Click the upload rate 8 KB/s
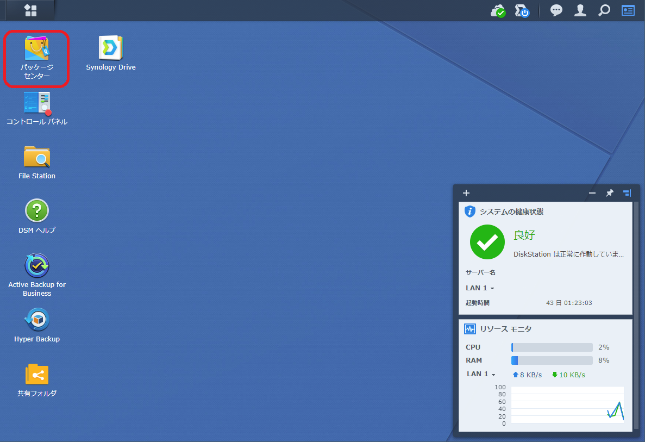645x442 pixels. click(527, 375)
